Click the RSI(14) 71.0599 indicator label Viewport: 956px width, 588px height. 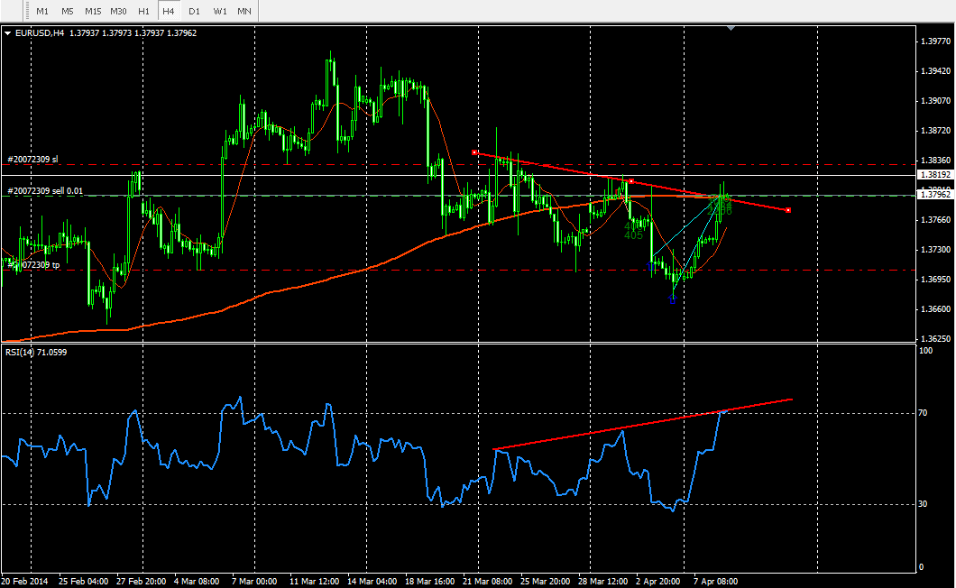pyautogui.click(x=36, y=352)
